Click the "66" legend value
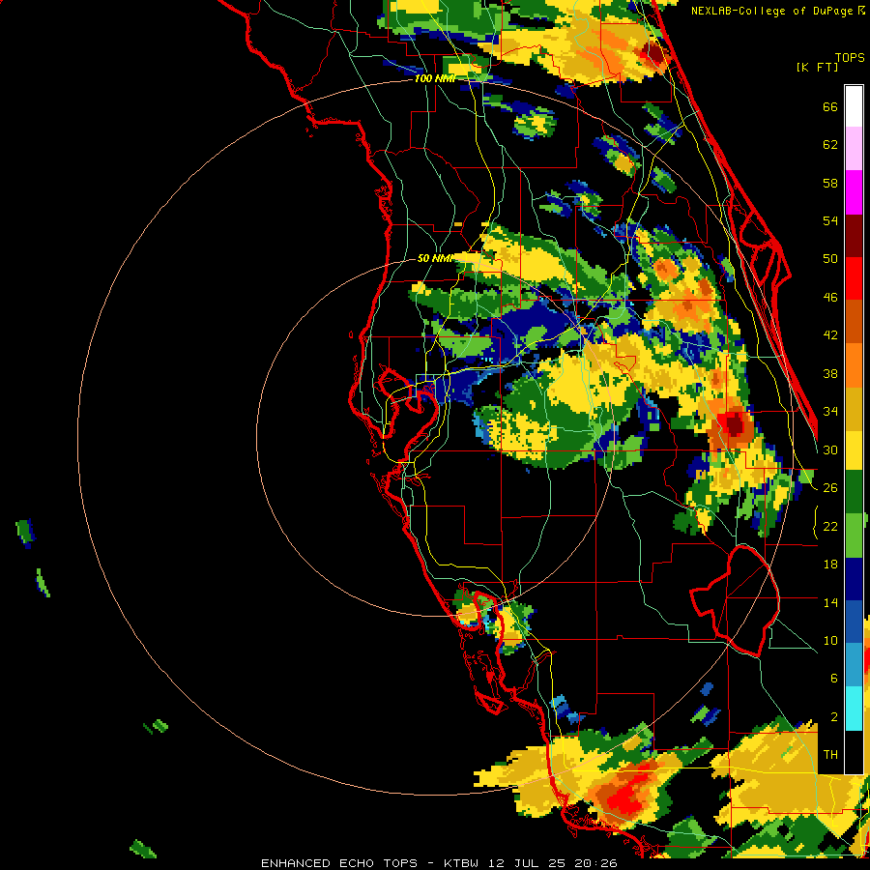This screenshot has width=870, height=870. pyautogui.click(x=830, y=106)
